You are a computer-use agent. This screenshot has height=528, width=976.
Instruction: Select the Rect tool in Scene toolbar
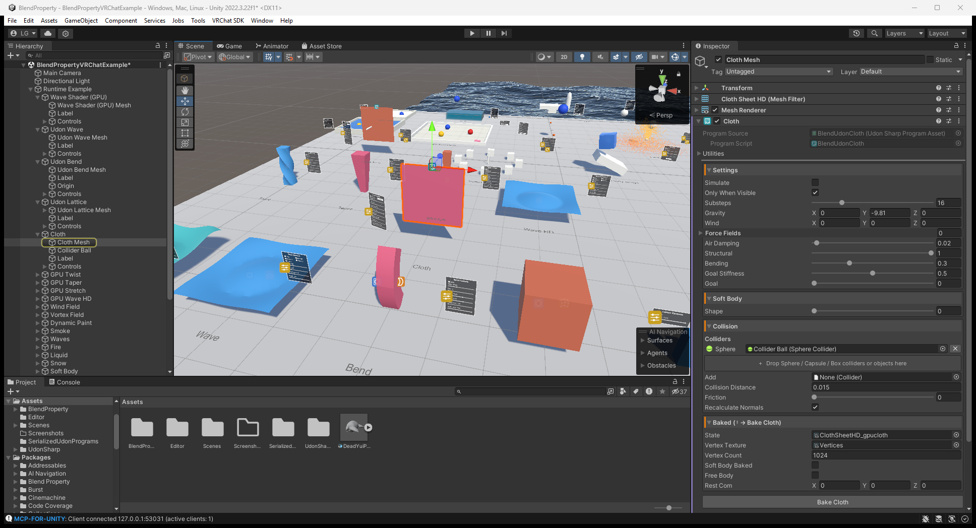(x=185, y=133)
